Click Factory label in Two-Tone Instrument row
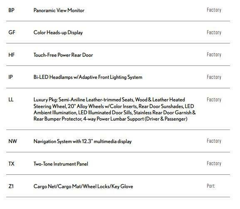The width and height of the screenshot is (240, 209). [x=214, y=164]
